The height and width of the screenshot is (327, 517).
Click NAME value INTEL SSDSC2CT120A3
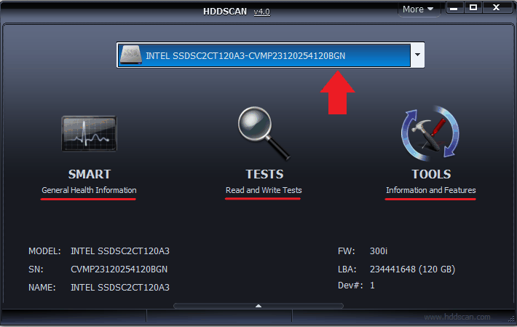click(120, 288)
